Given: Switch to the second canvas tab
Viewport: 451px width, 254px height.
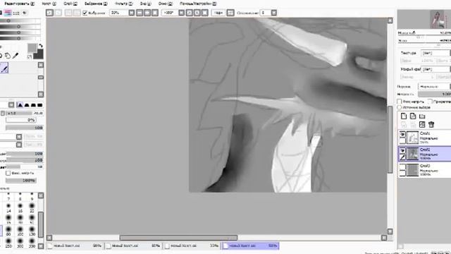Looking at the screenshot, I should coord(133,246).
